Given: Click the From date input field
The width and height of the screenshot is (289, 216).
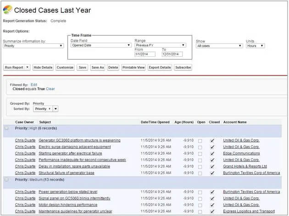Looking at the screenshot, I should 145,54.
